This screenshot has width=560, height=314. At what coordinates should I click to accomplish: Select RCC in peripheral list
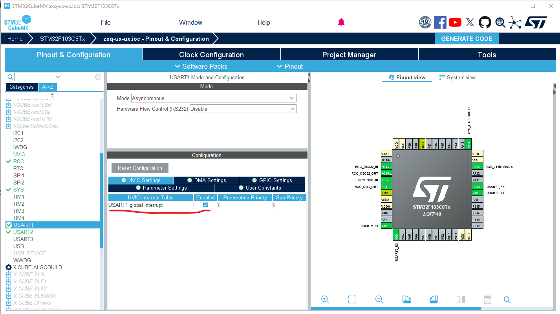[18, 161]
